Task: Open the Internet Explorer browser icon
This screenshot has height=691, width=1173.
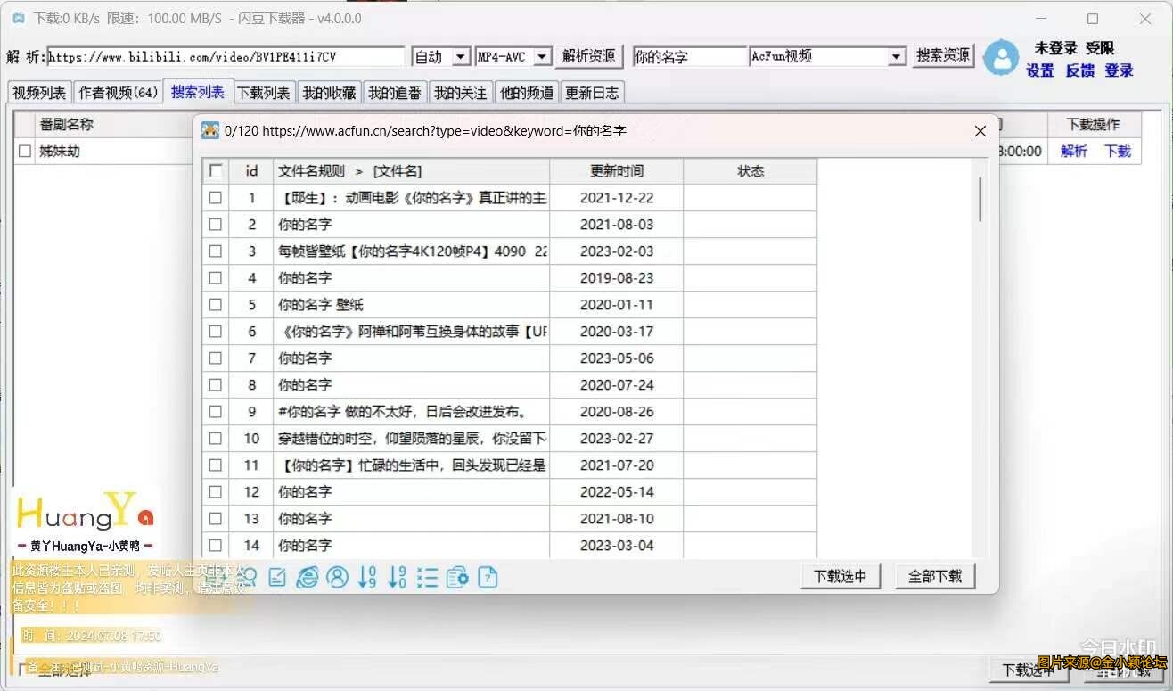Action: click(x=308, y=578)
